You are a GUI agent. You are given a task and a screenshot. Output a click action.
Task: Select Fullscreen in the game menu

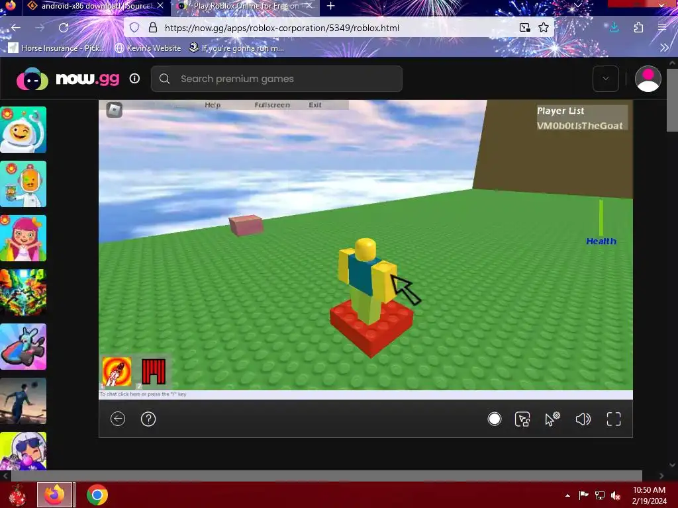coord(272,105)
